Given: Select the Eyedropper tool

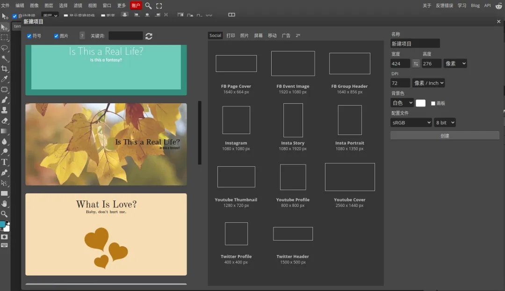Looking at the screenshot, I should pyautogui.click(x=5, y=79).
